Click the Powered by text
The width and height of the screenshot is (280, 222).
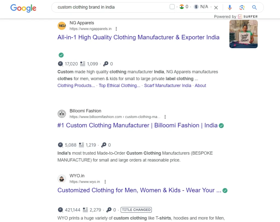225,17
